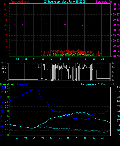Click the W compass direction label
120x146 pixels.
pyautogui.click(x=114, y=67)
